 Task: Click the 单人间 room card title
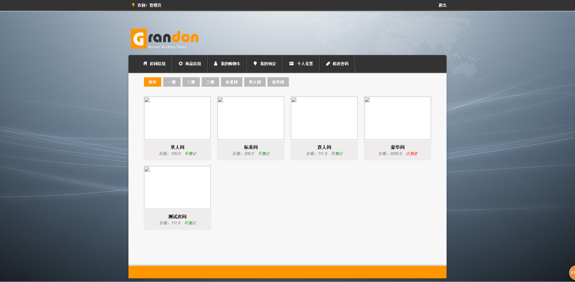point(177,147)
